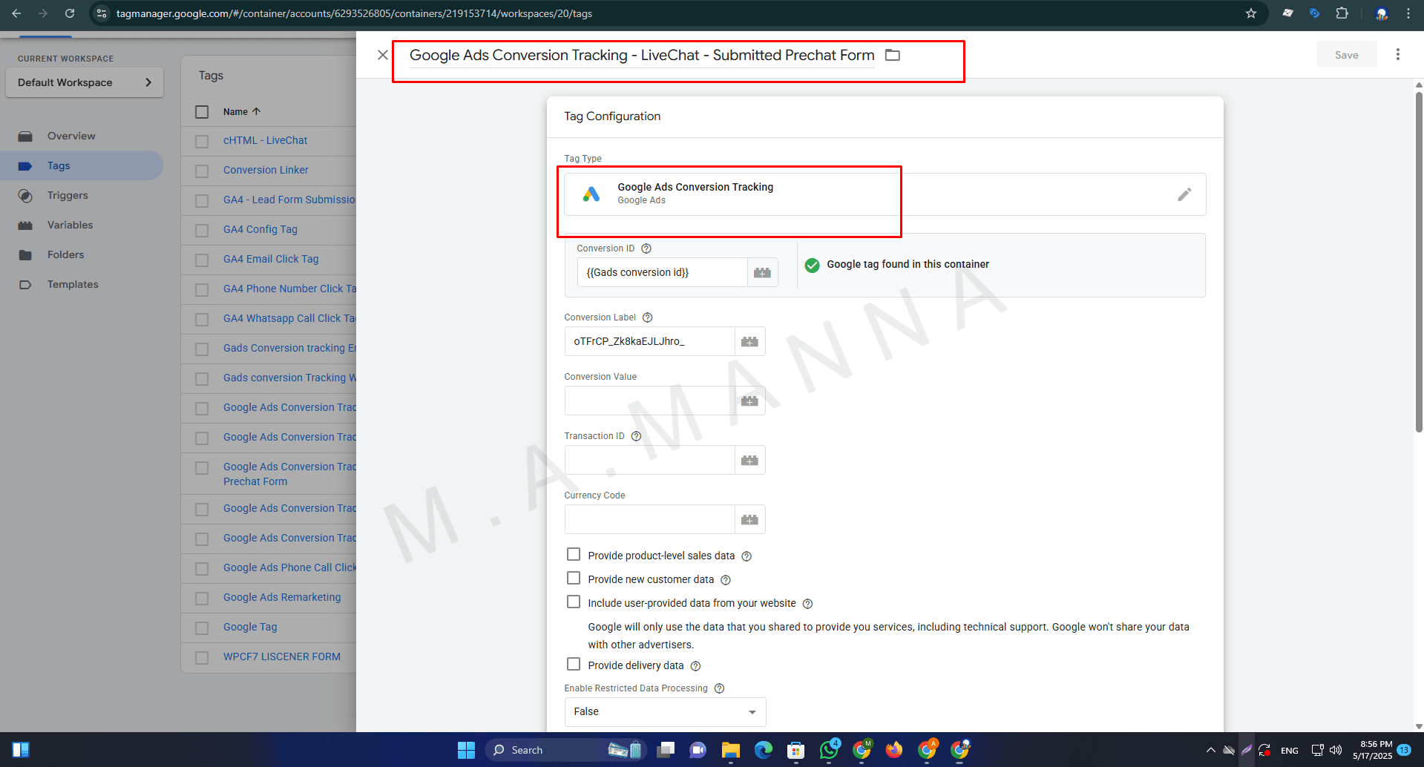The height and width of the screenshot is (767, 1424).
Task: Open the three-dot more actions menu
Action: click(x=1397, y=55)
